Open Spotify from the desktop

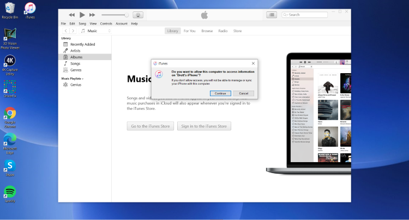pyautogui.click(x=10, y=192)
